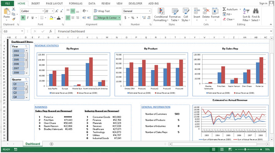The height and width of the screenshot is (153, 275).
Task: Click the Orientation text angle icon
Action: click(x=84, y=11)
